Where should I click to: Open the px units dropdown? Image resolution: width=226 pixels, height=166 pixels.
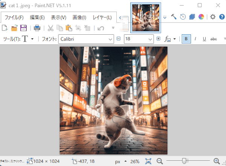pos(121,161)
